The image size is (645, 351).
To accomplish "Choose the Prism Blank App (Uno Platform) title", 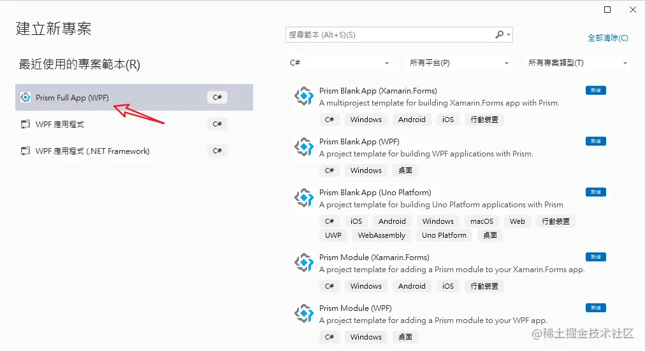I will coord(375,193).
